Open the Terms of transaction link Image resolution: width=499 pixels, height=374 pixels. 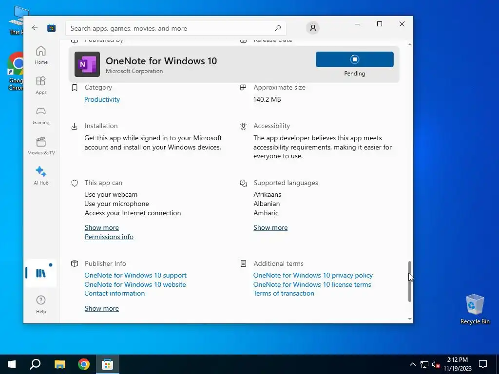click(x=284, y=293)
